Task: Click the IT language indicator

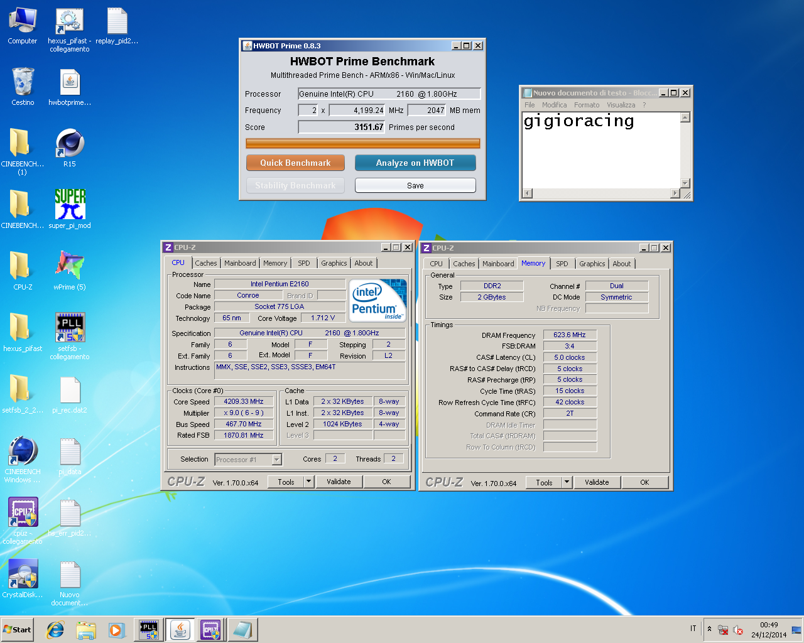Action: click(x=693, y=629)
